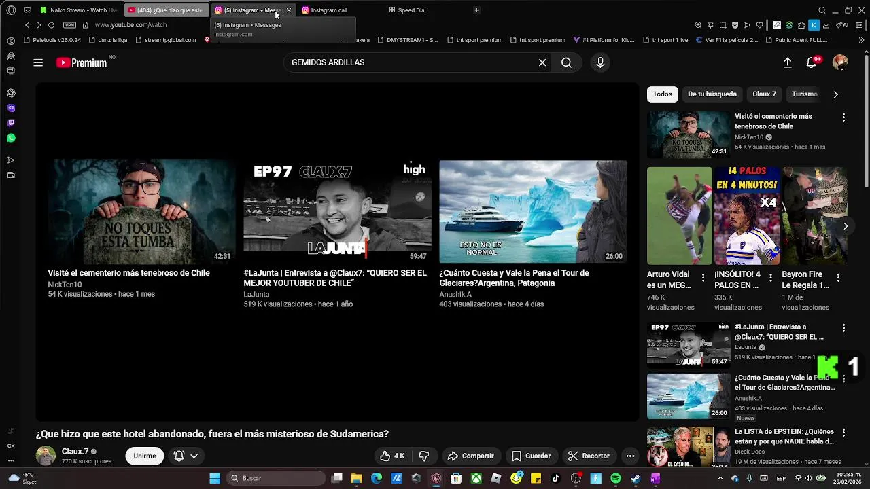870x489 pixels.
Task: Open Spotify from the taskbar
Action: 615,478
